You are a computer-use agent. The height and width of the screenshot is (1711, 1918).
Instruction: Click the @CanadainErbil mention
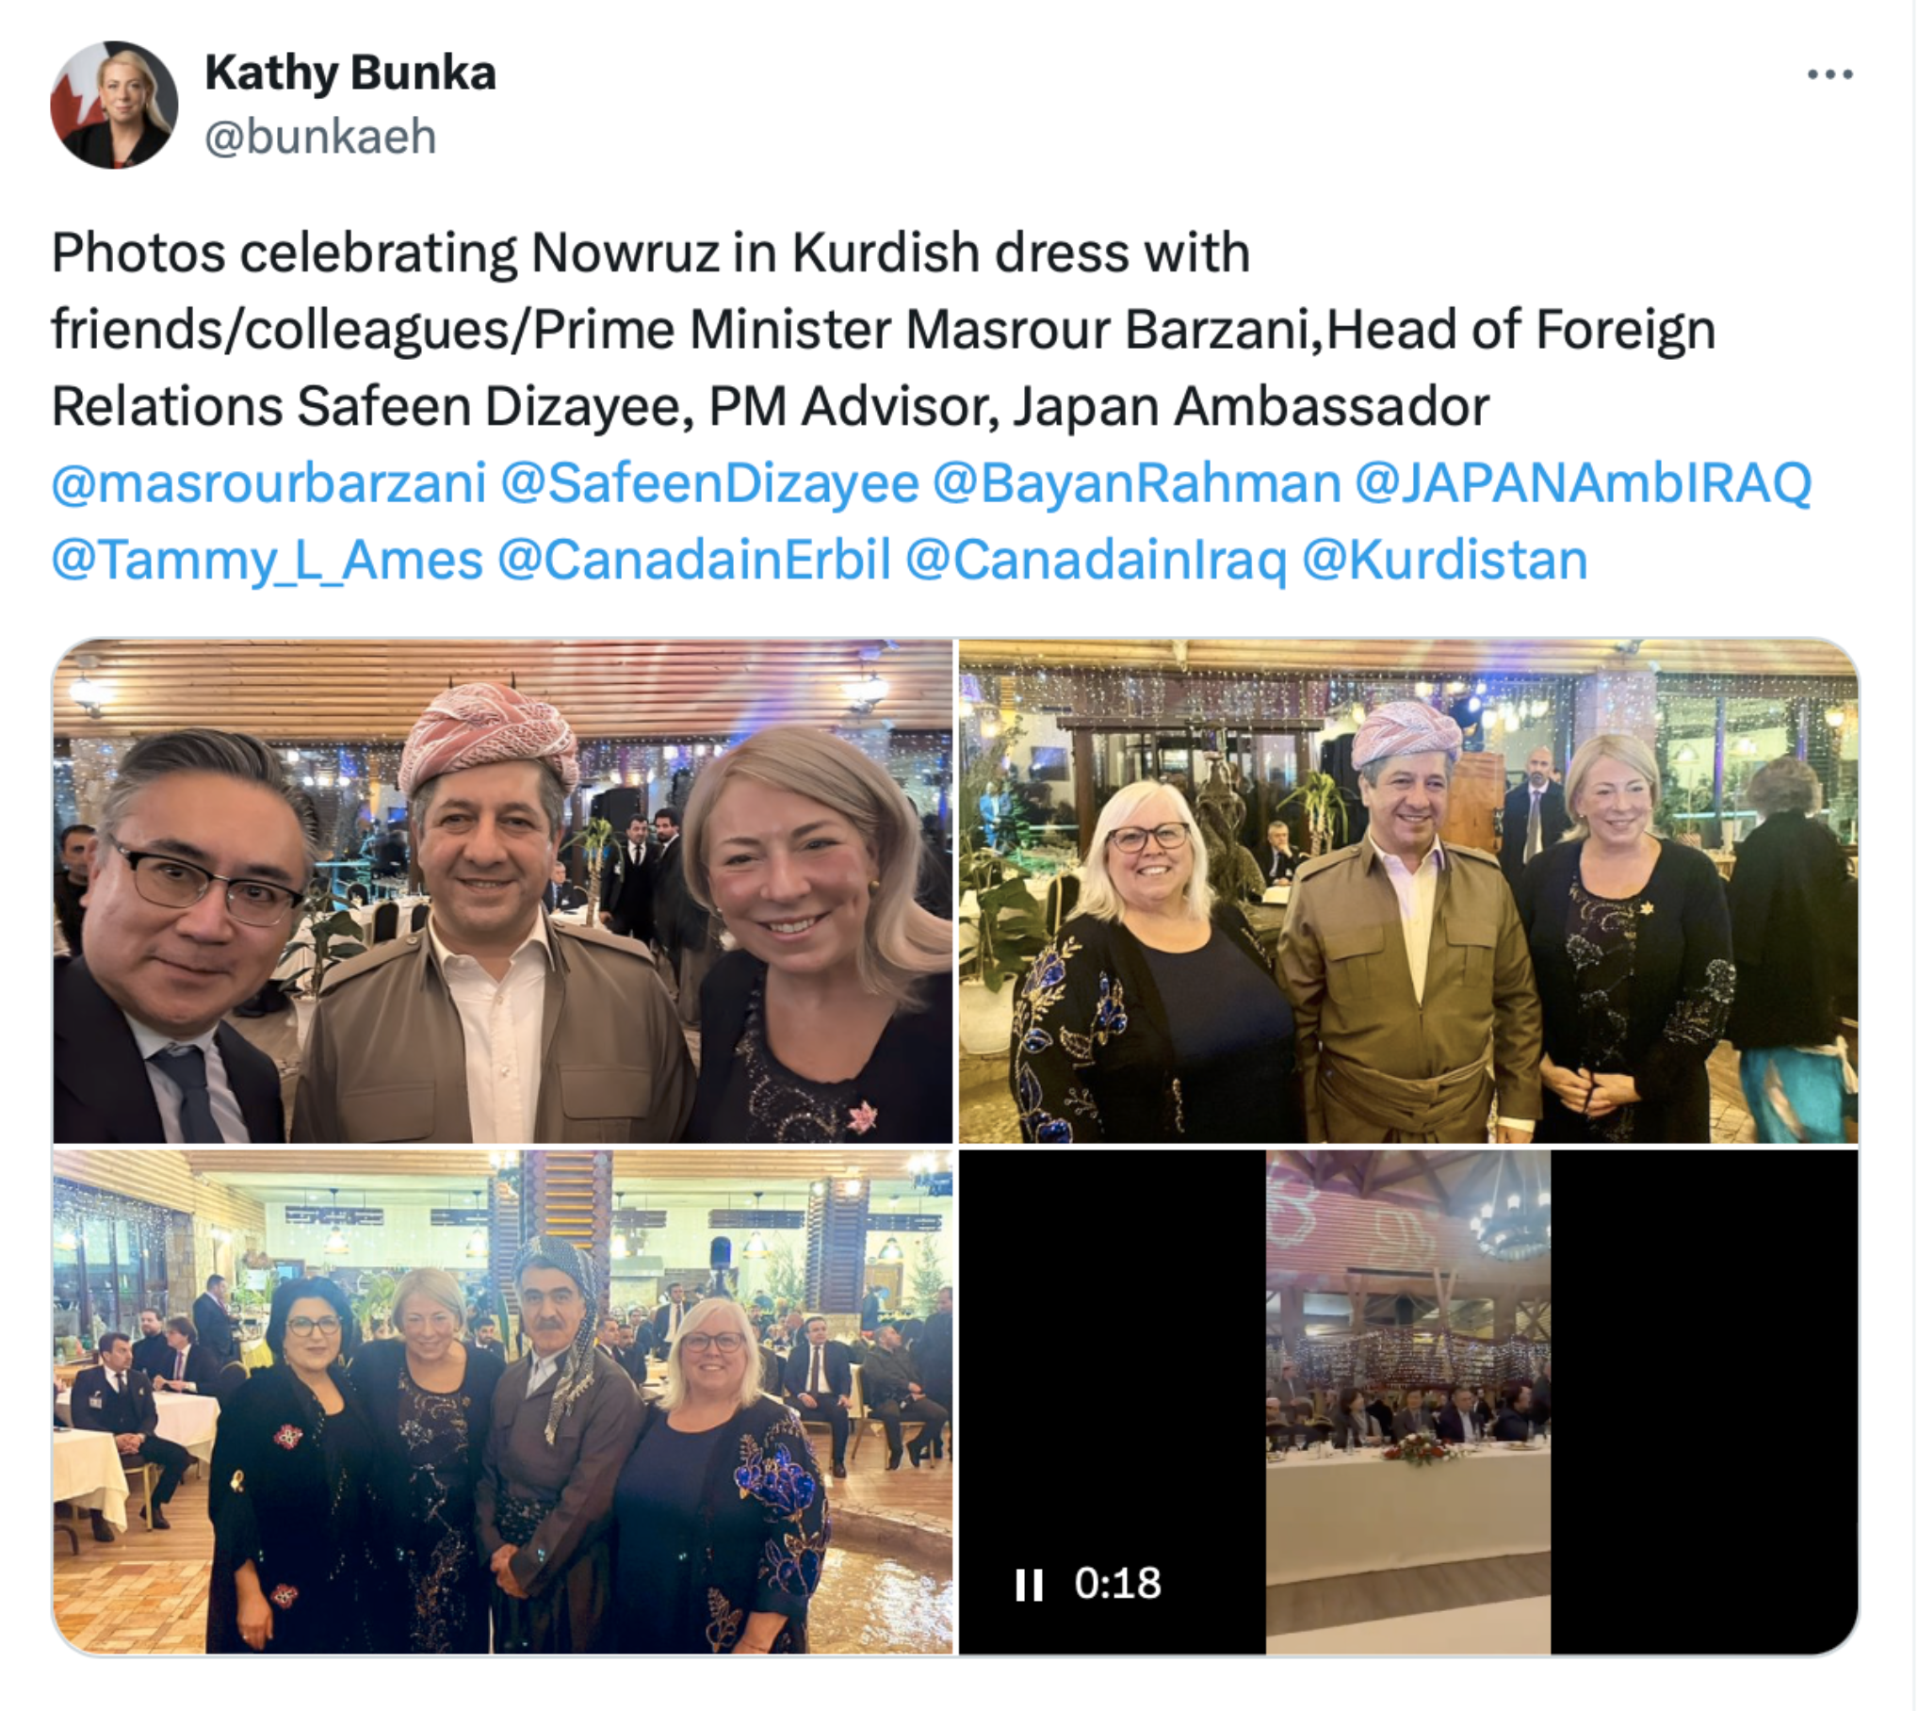pos(693,561)
